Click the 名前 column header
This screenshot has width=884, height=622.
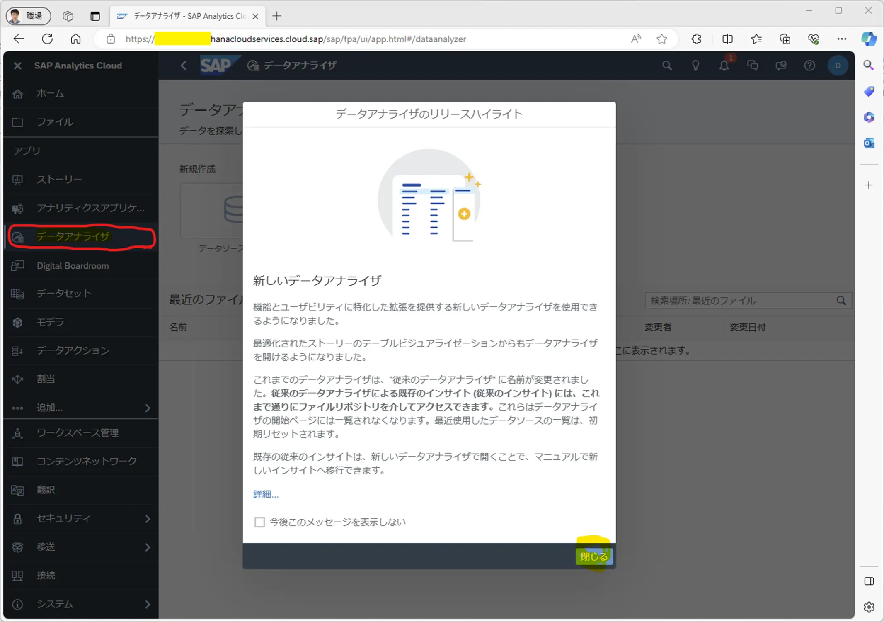click(178, 327)
